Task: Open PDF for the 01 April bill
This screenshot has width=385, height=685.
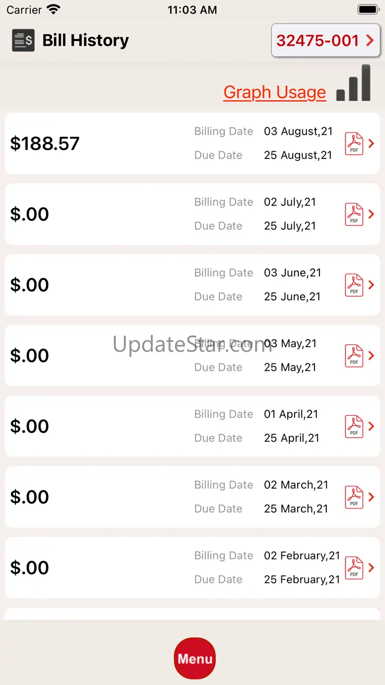Action: click(354, 426)
